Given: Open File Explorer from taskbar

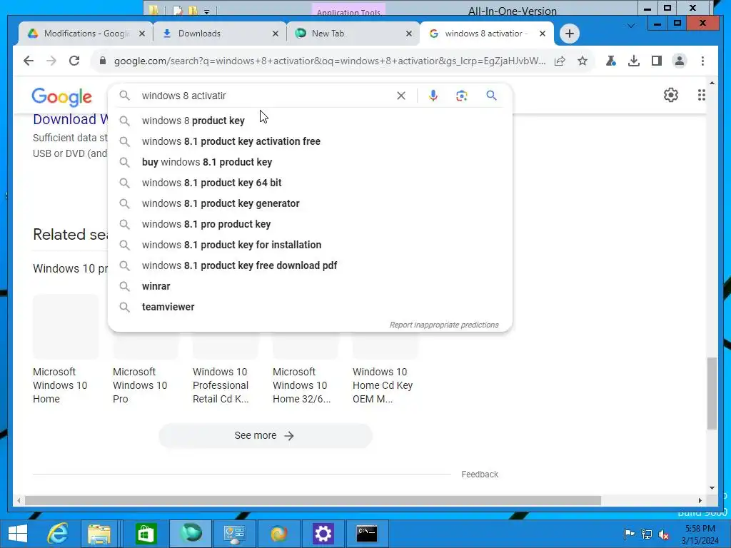Looking at the screenshot, I should click(99, 534).
